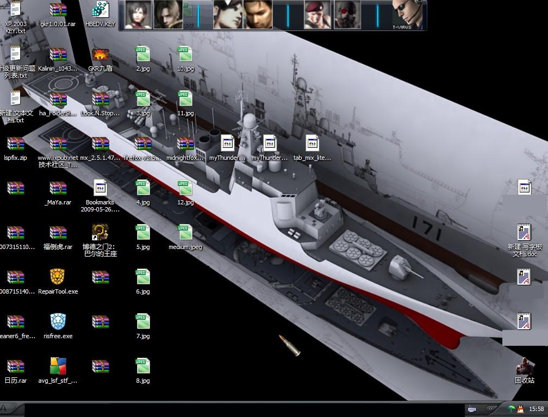Screen dimensions: 548x417
Task: Open the 日历.rar archive
Action: click(x=15, y=371)
